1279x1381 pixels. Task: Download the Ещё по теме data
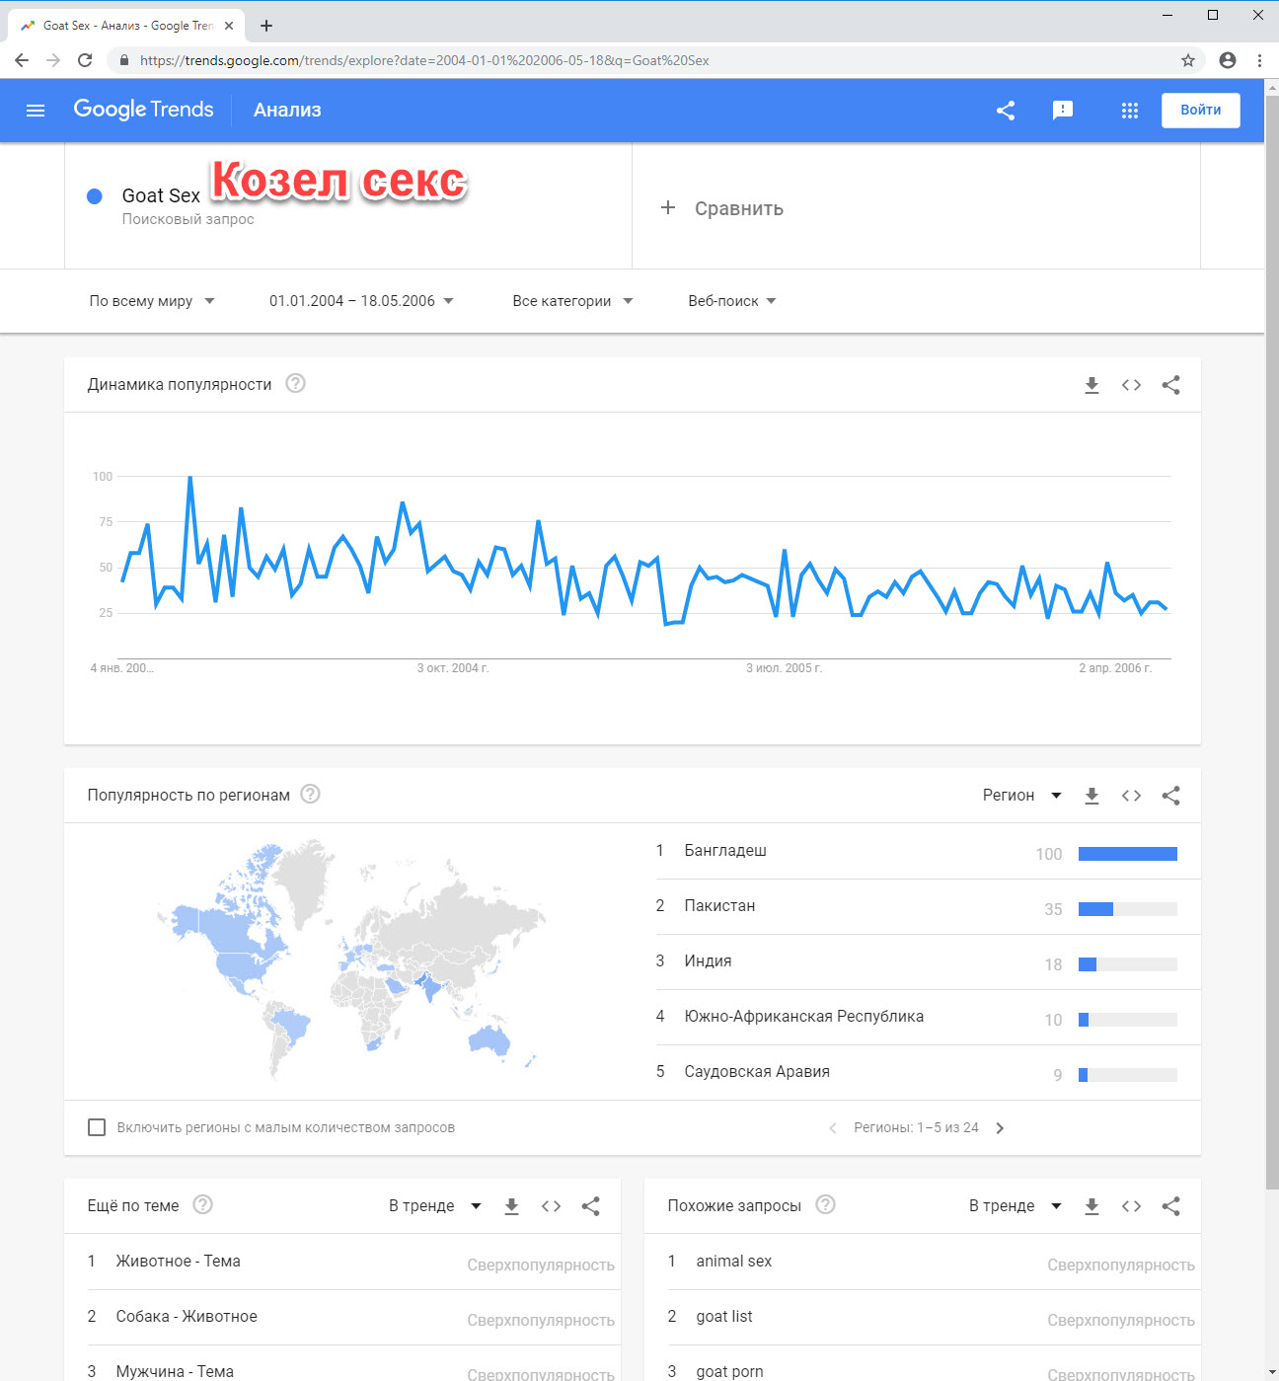(x=511, y=1206)
